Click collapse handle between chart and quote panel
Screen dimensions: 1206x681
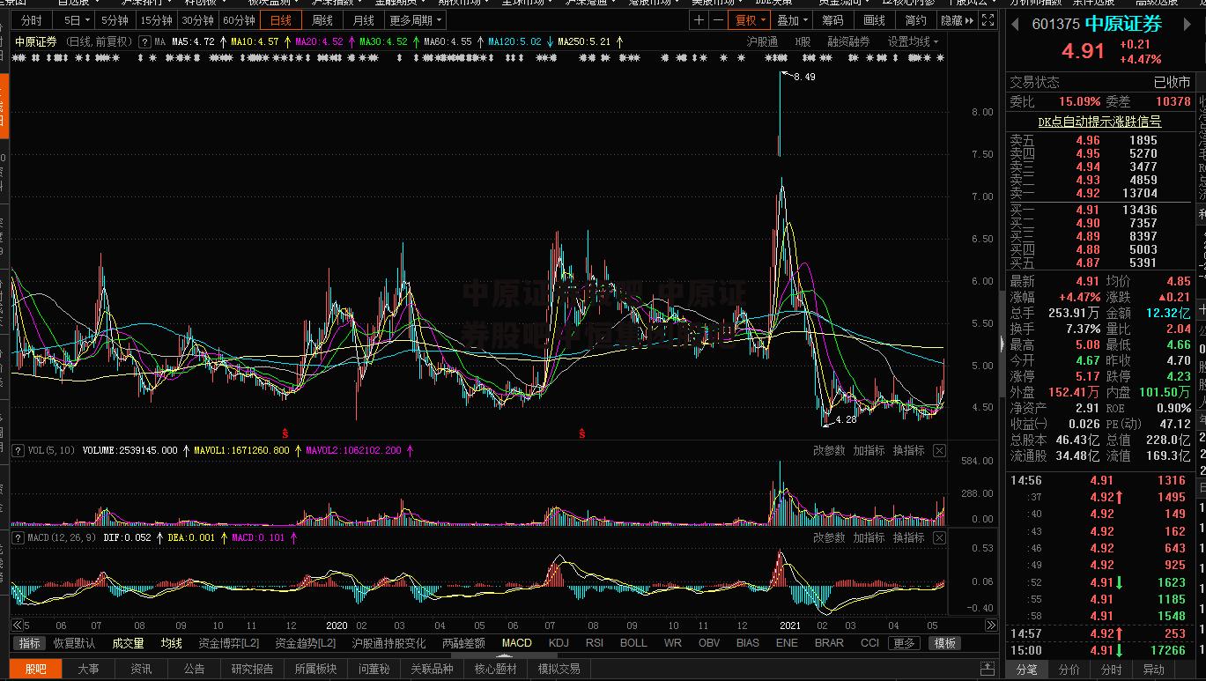(1002, 343)
